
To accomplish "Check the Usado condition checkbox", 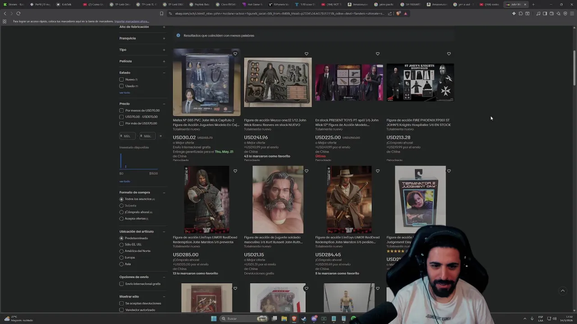I will 121,86.
